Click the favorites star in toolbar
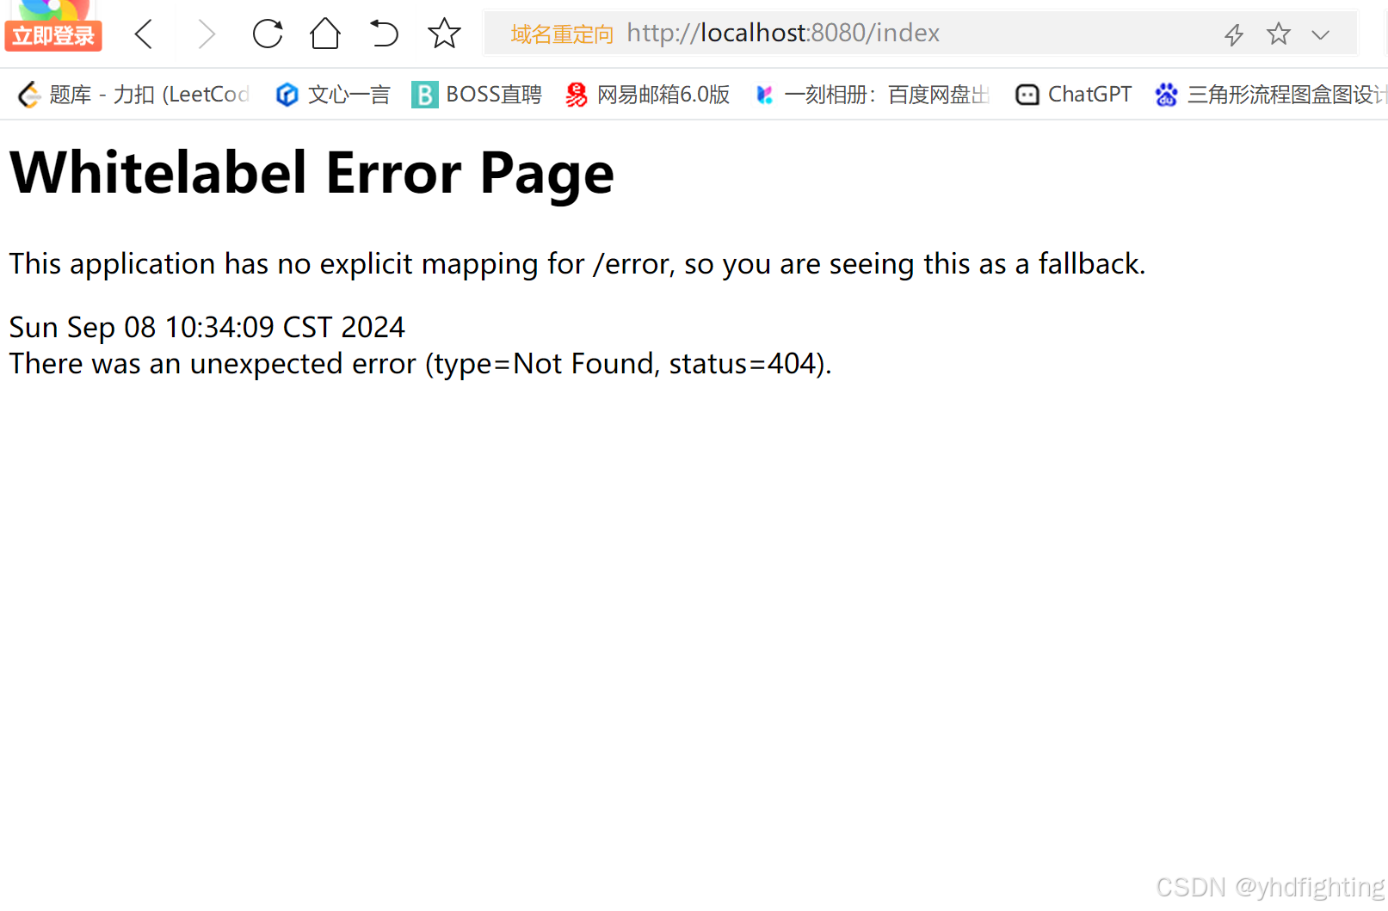This screenshot has width=1388, height=911. (444, 34)
